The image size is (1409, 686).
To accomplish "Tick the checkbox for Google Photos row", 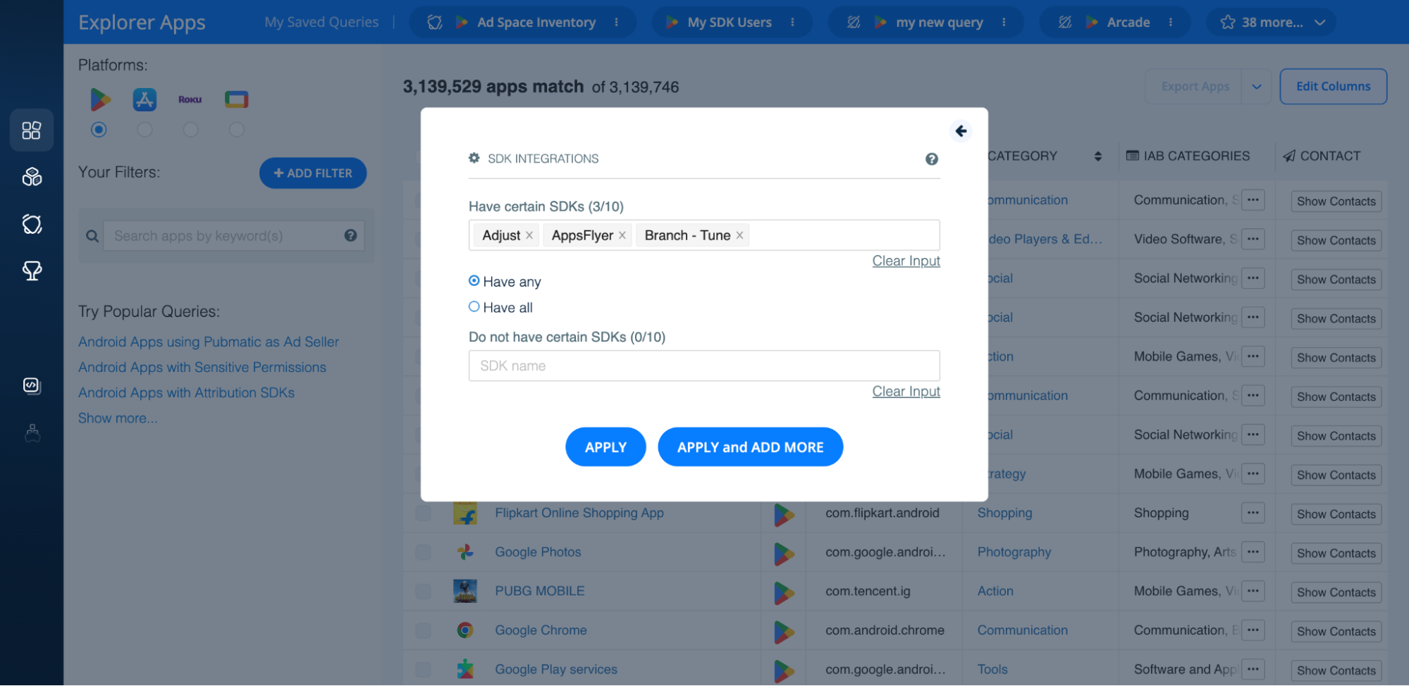I will pyautogui.click(x=424, y=552).
